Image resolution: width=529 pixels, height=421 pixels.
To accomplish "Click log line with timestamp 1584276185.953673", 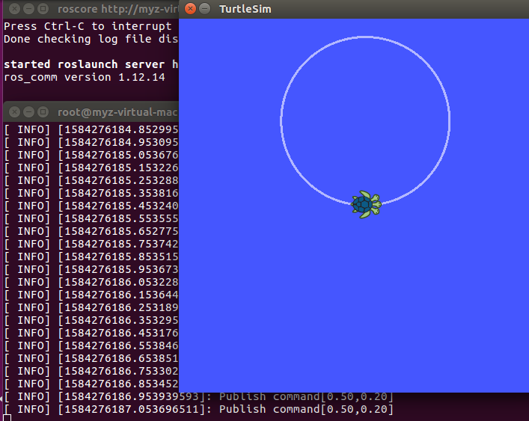I will (91, 270).
